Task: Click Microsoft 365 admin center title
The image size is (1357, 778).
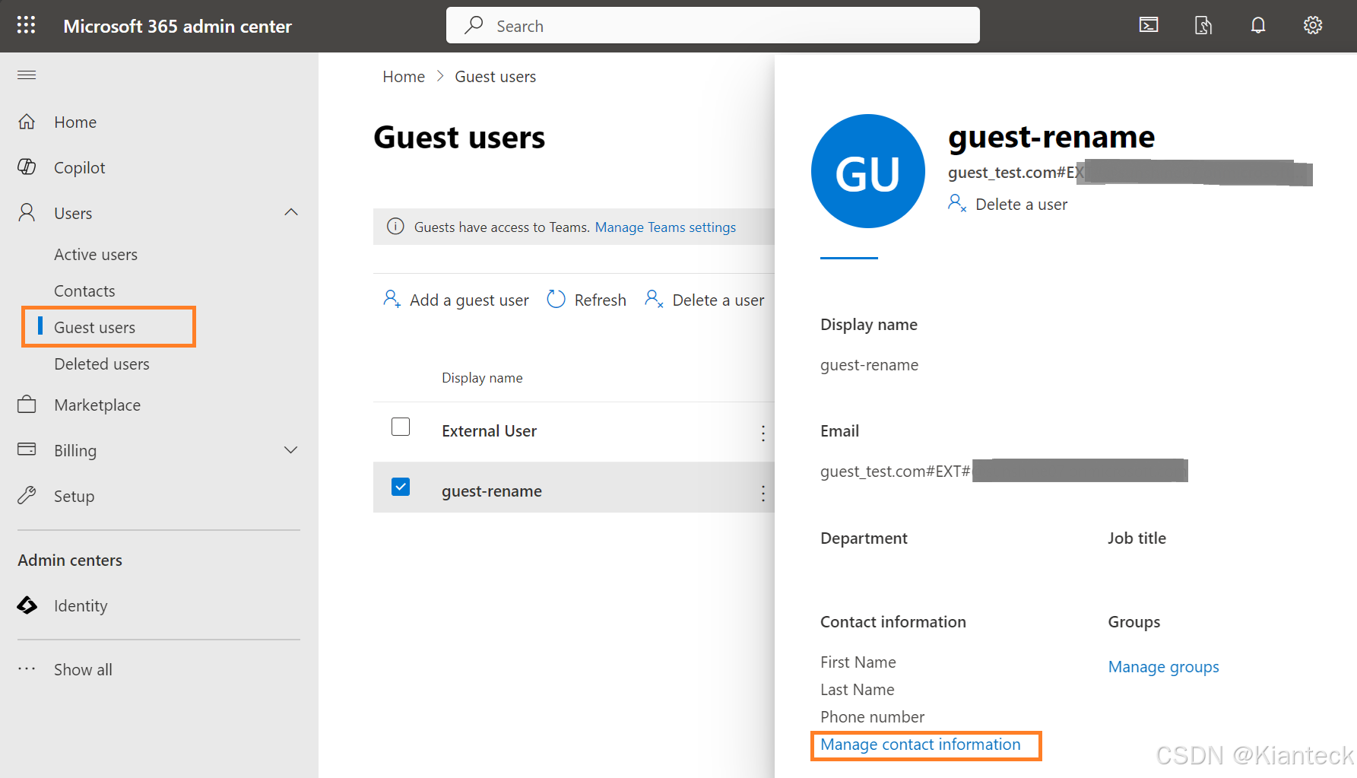Action: tap(177, 26)
